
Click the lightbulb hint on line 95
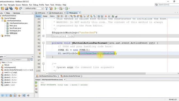[x=40, y=53]
